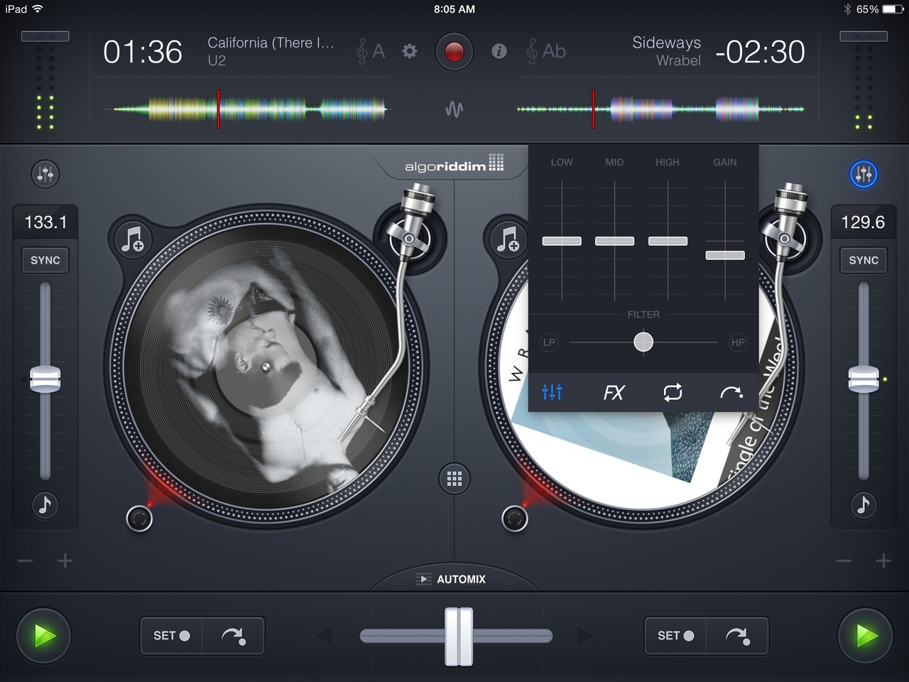Close the right deck mixer tools icon

864,173
